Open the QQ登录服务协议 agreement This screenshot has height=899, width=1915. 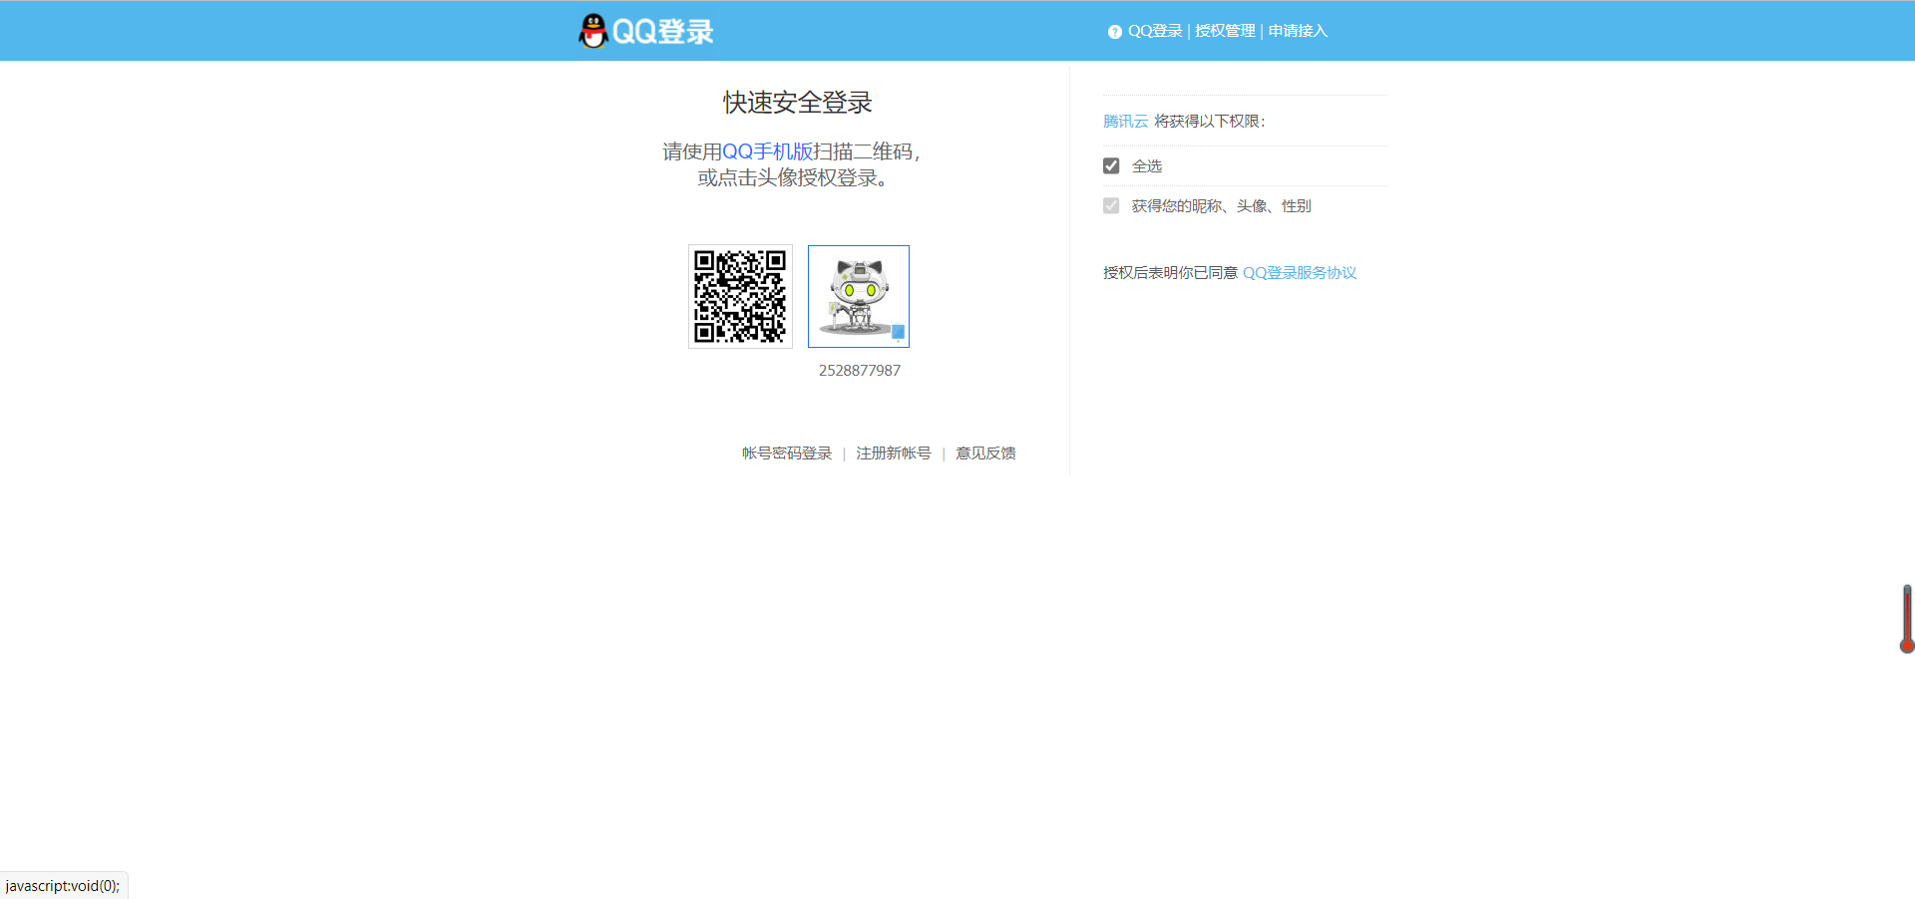[1300, 272]
